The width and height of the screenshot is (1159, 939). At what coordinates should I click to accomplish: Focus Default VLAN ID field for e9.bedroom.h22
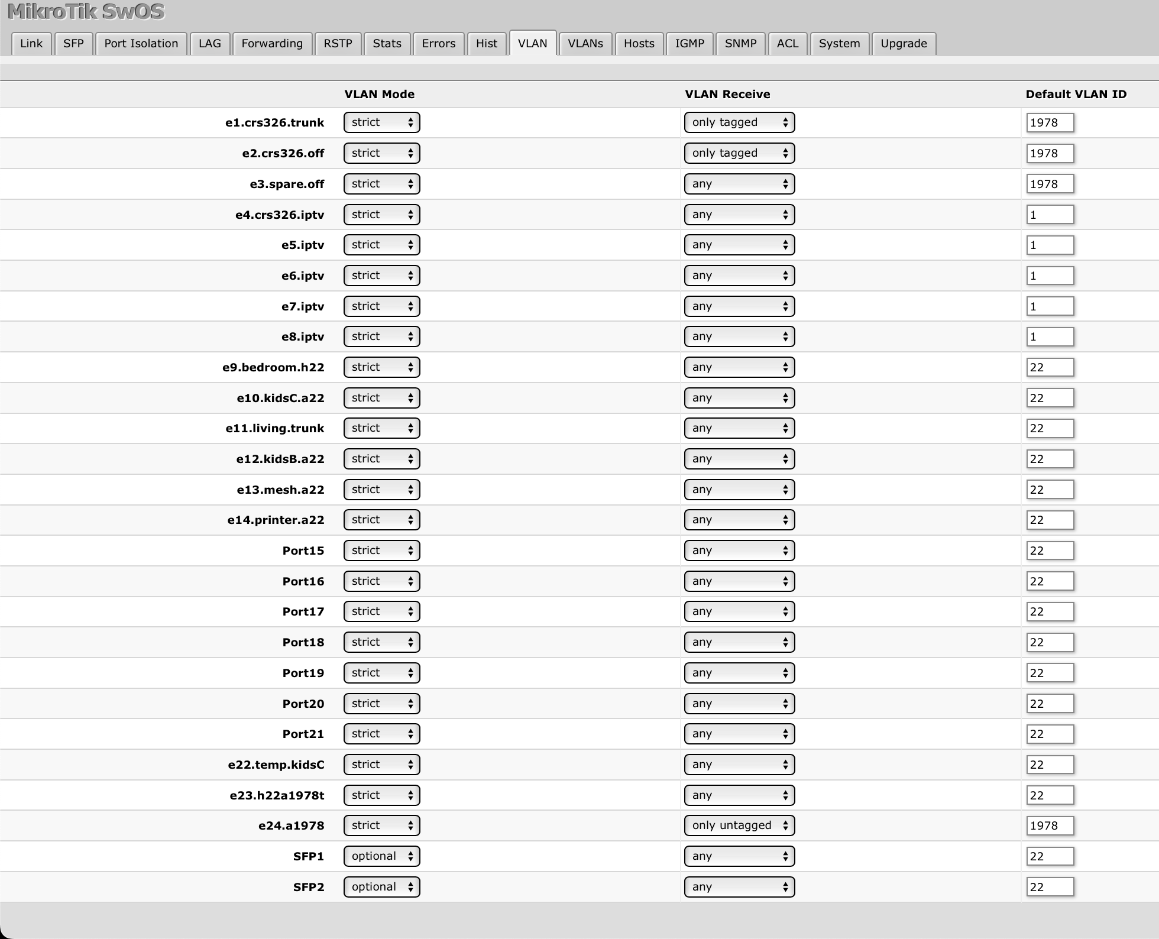pos(1050,367)
